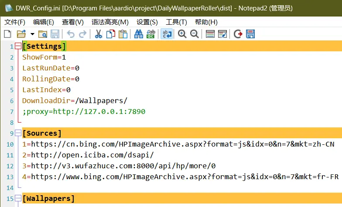This screenshot has width=342, height=207.
Task: Click the Browse files toolbar icon
Action: (43, 34)
